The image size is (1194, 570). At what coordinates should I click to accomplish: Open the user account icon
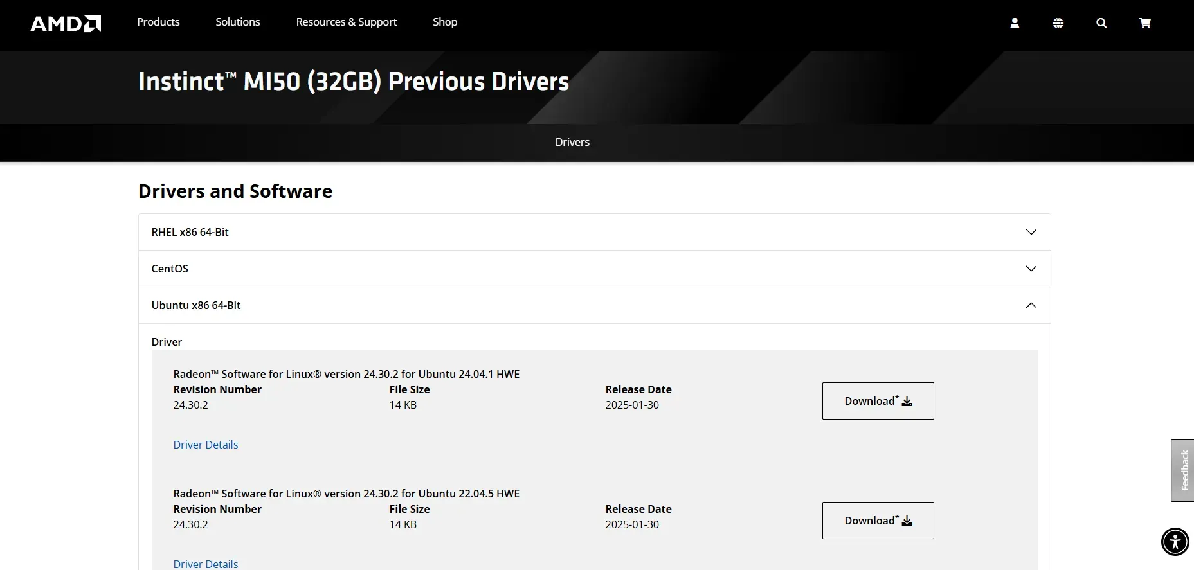[1015, 23]
